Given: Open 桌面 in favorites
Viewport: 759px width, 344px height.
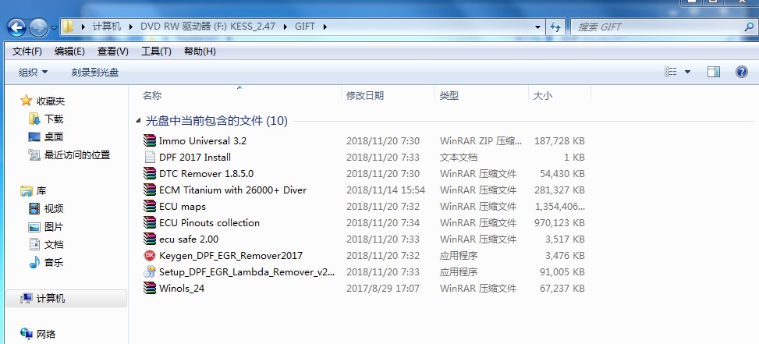Looking at the screenshot, I should tap(54, 137).
